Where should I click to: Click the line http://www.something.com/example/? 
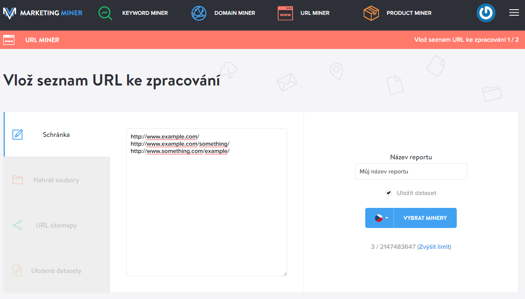tap(180, 151)
